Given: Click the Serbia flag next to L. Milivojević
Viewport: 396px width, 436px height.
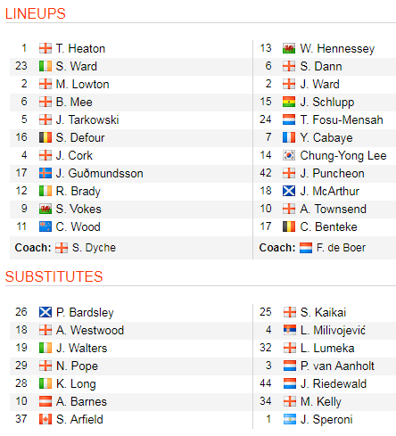Looking at the screenshot, I should [290, 330].
